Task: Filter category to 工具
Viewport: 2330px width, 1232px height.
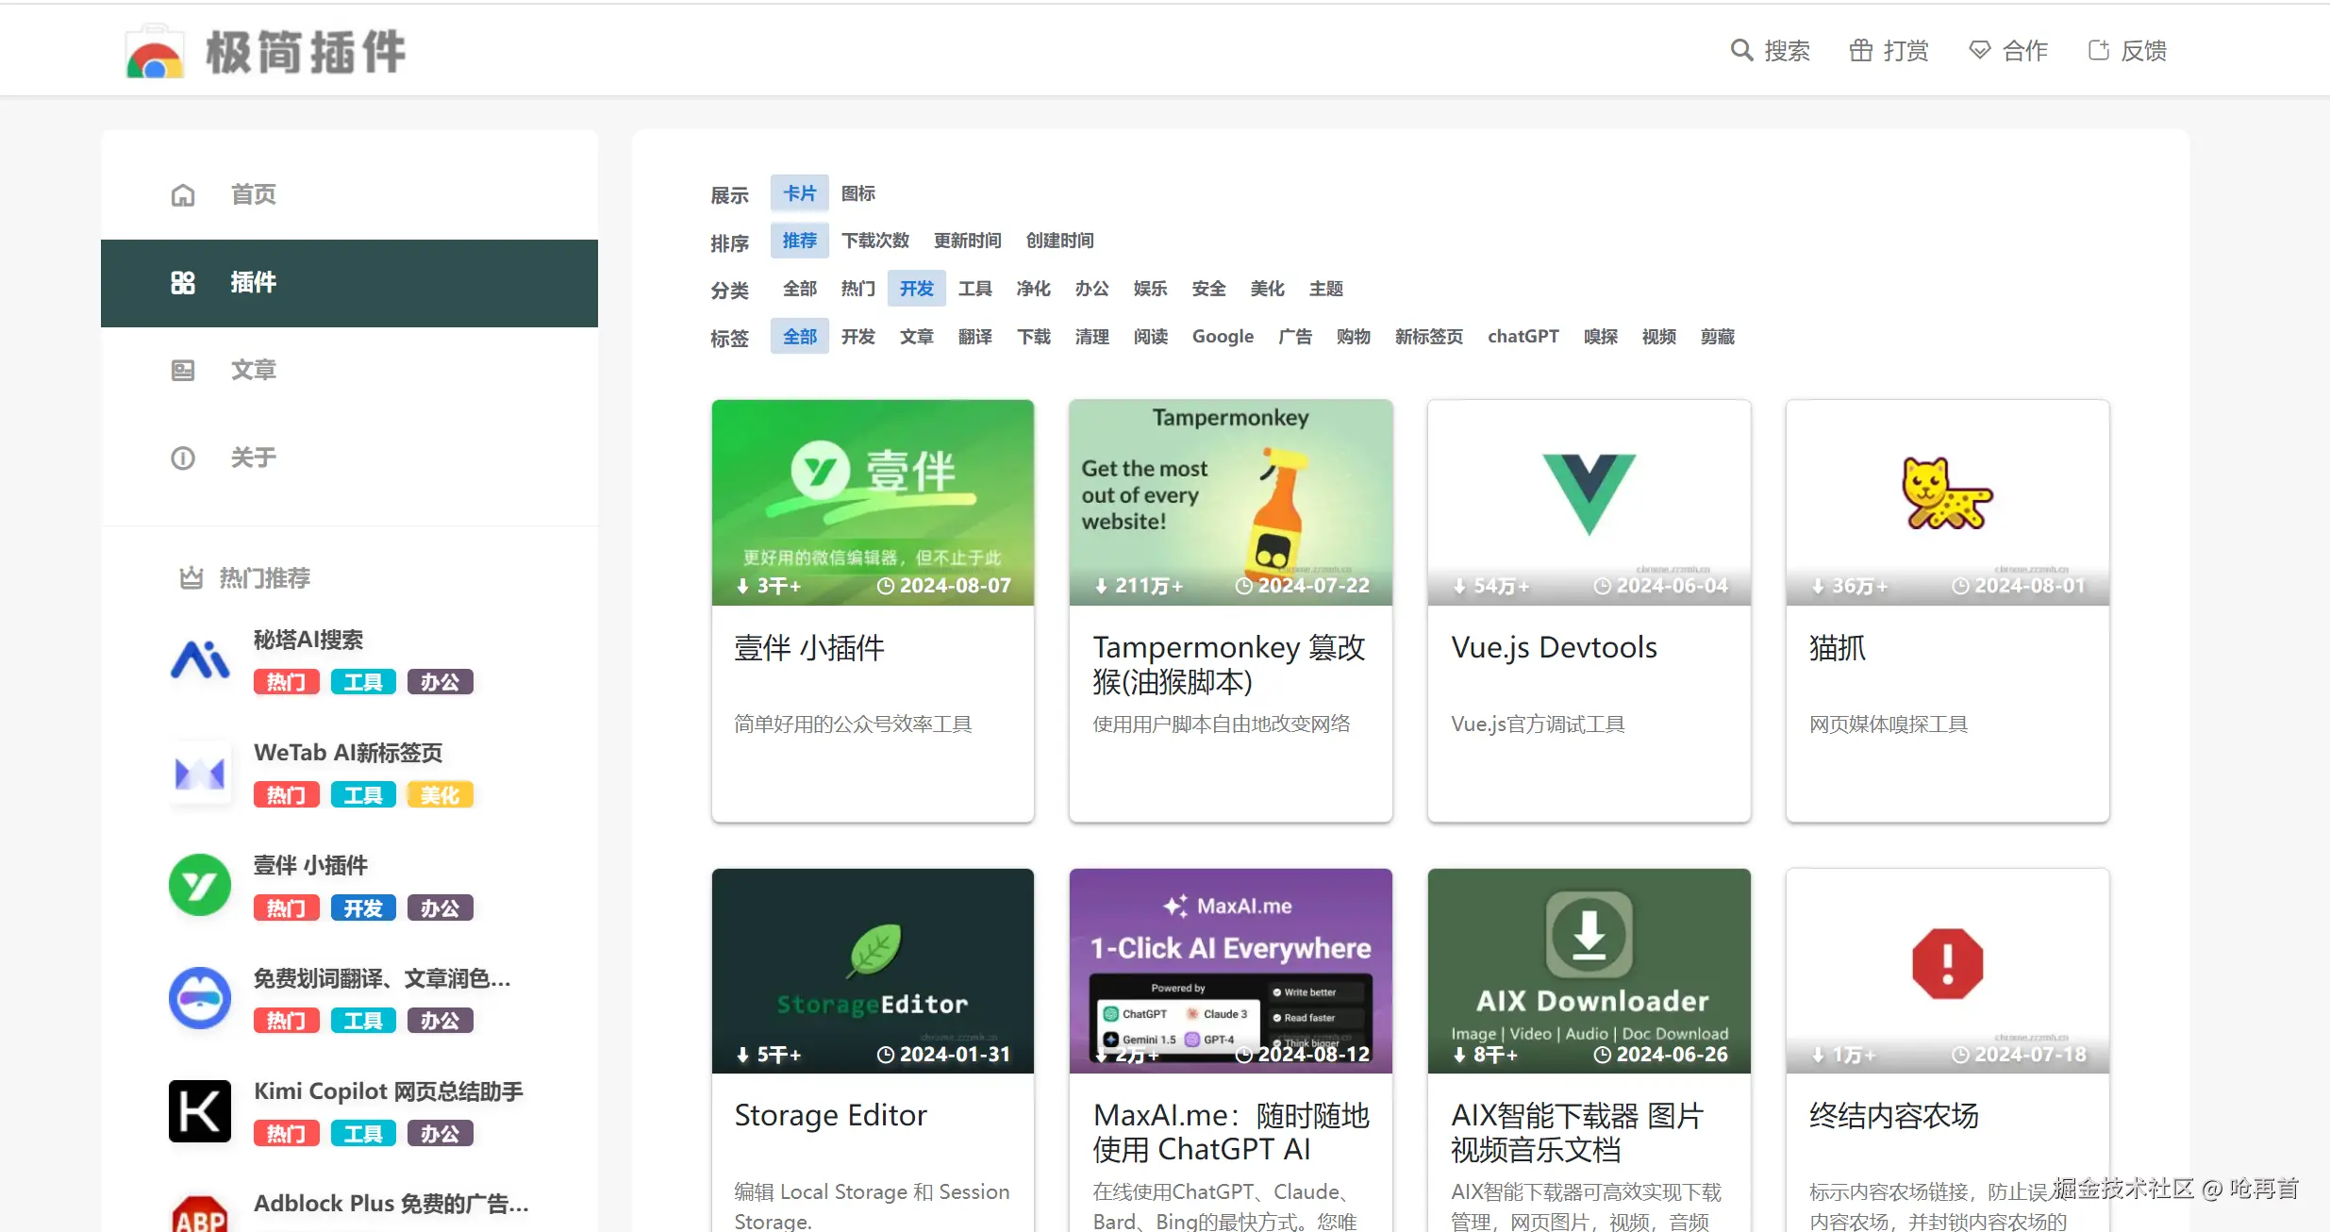Action: pyautogui.click(x=974, y=289)
